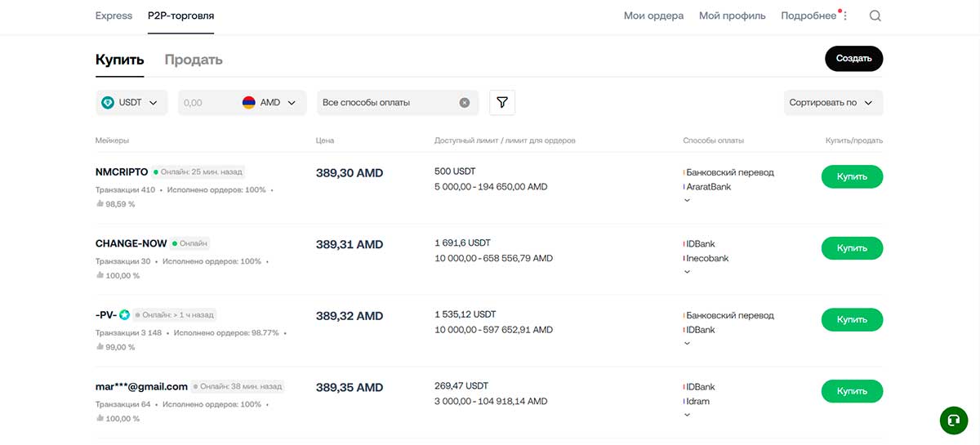Click the 269,47 USDT limit text
The height and width of the screenshot is (445, 980).
coord(461,385)
